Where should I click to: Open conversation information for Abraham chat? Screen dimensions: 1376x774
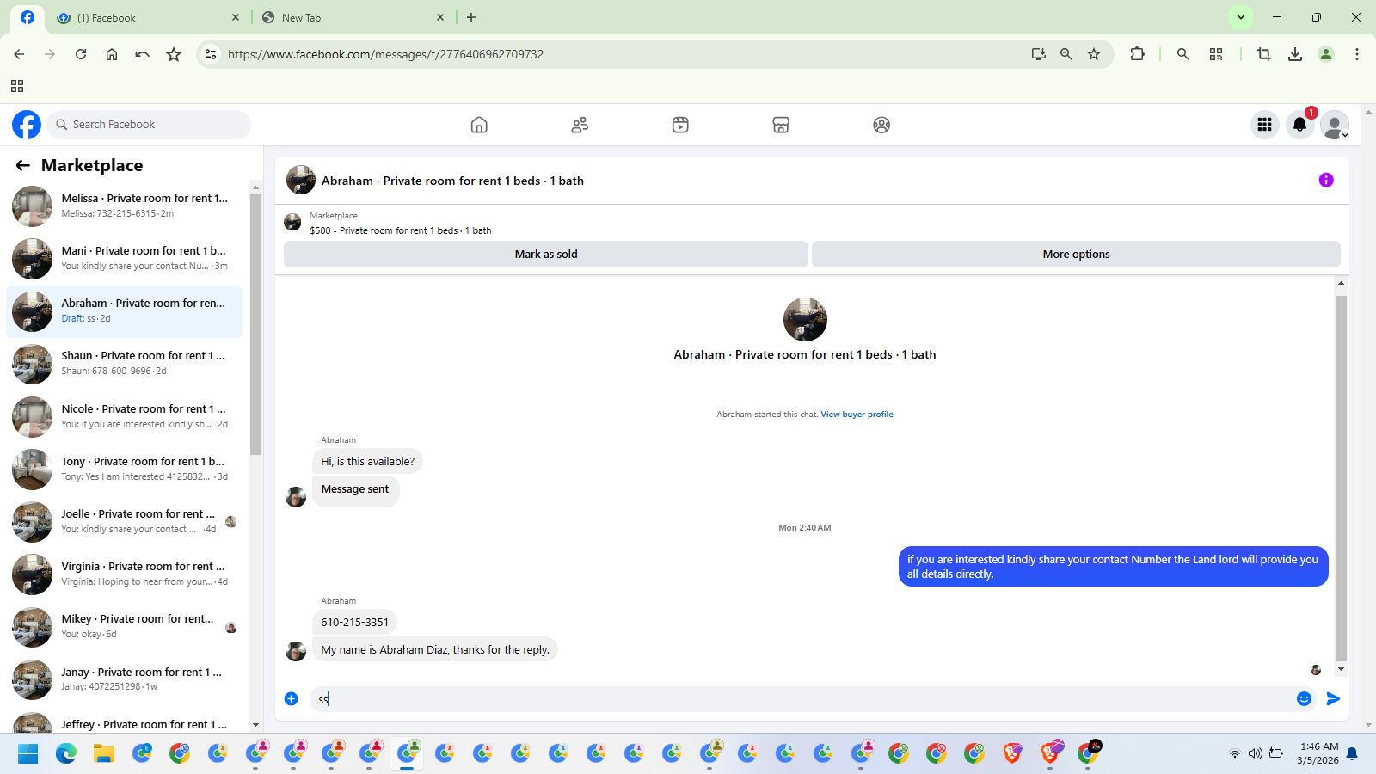[x=1326, y=180]
